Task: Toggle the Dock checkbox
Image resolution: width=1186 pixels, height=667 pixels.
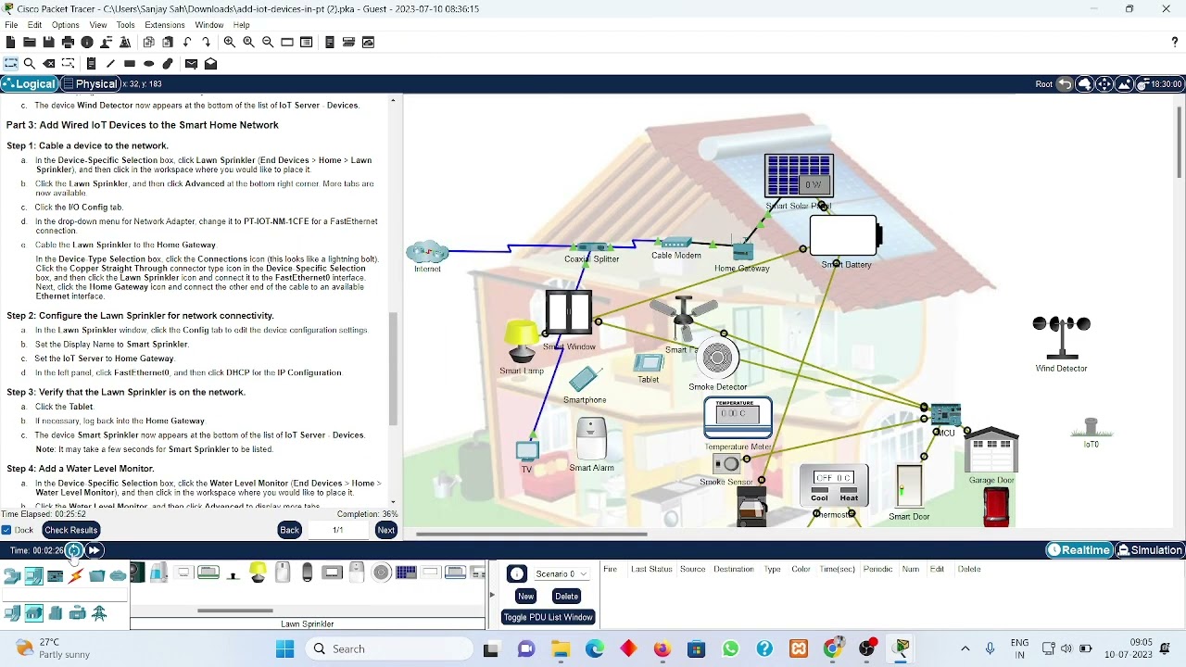Action: tap(6, 530)
